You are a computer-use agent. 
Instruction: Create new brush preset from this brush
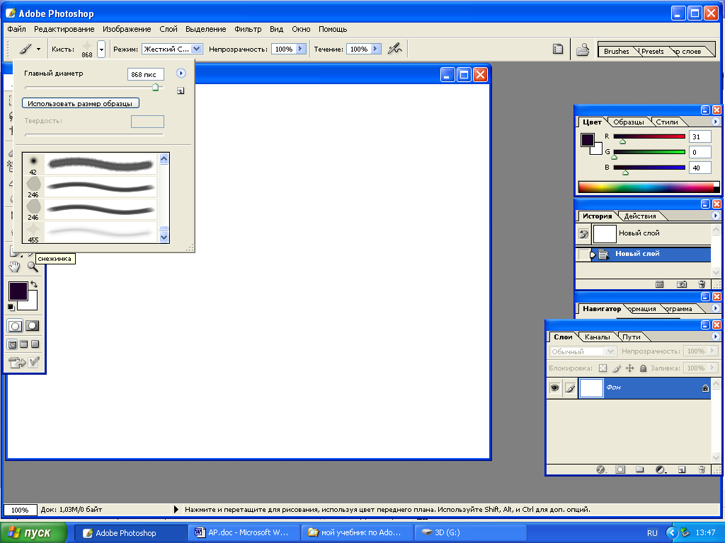click(x=181, y=90)
